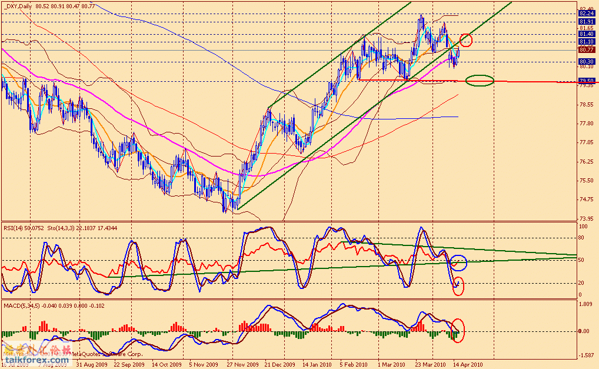Viewport: 599px width, 369px height.
Task: Click the 100 value on oscillator scale
Action: pyautogui.click(x=583, y=227)
